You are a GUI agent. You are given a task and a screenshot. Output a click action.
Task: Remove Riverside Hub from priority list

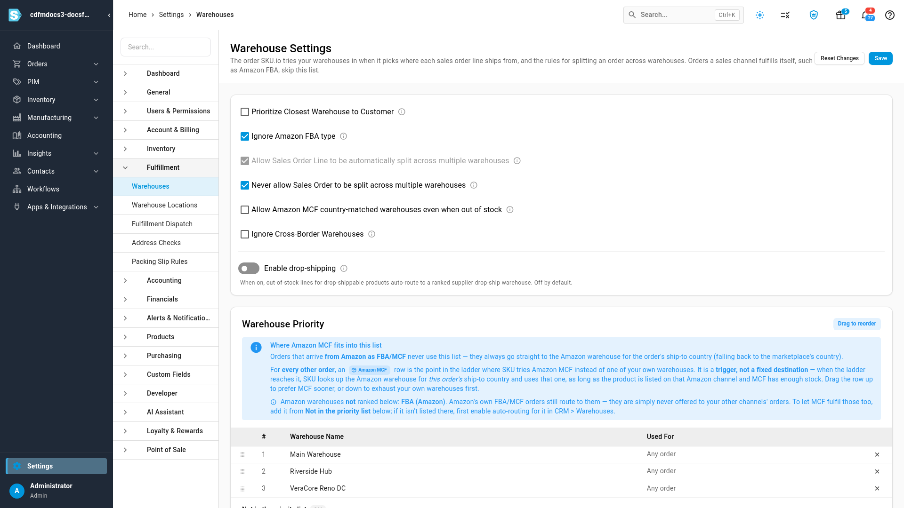(877, 472)
